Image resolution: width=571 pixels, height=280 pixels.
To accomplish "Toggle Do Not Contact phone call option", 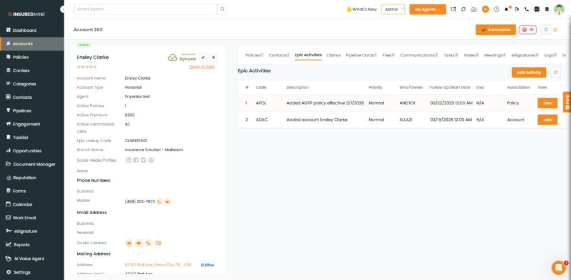I will pyautogui.click(x=148, y=243).
